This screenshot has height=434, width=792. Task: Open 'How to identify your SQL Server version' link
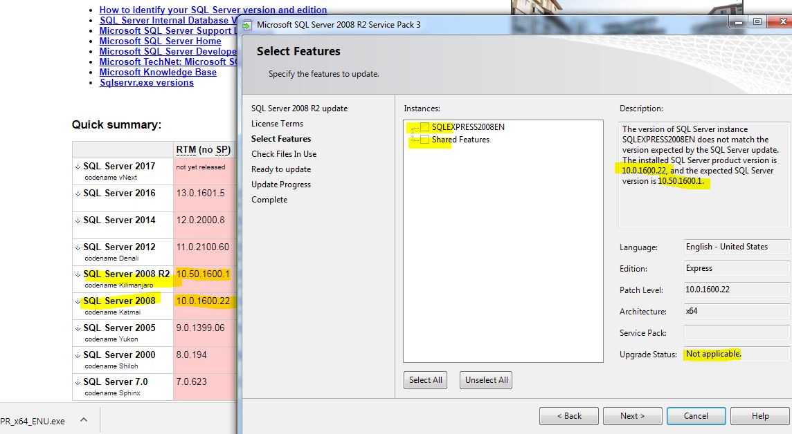(213, 10)
